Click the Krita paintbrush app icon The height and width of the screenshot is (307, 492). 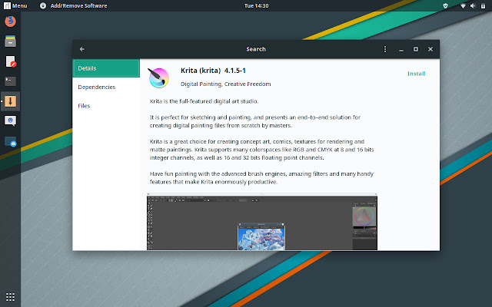pos(159,78)
